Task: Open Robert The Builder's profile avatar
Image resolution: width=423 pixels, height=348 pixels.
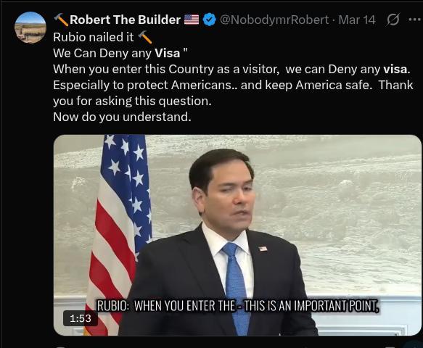Action: tap(30, 28)
